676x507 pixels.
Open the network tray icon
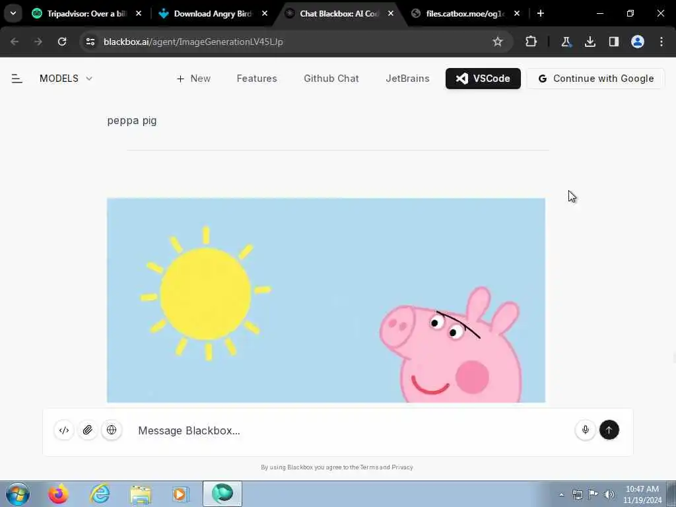pos(577,494)
